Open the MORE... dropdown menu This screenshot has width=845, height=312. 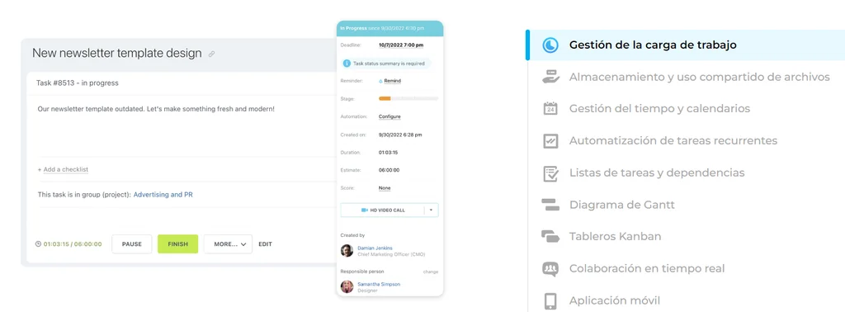pos(228,244)
